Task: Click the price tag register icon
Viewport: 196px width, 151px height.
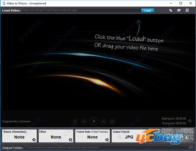Action: pos(171,10)
